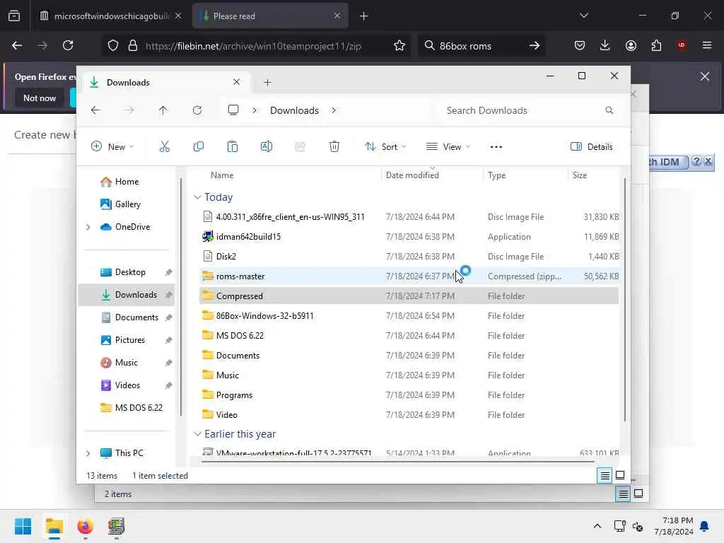The image size is (724, 543).
Task: Select the Downloads tab in File Explorer
Action: 166,83
